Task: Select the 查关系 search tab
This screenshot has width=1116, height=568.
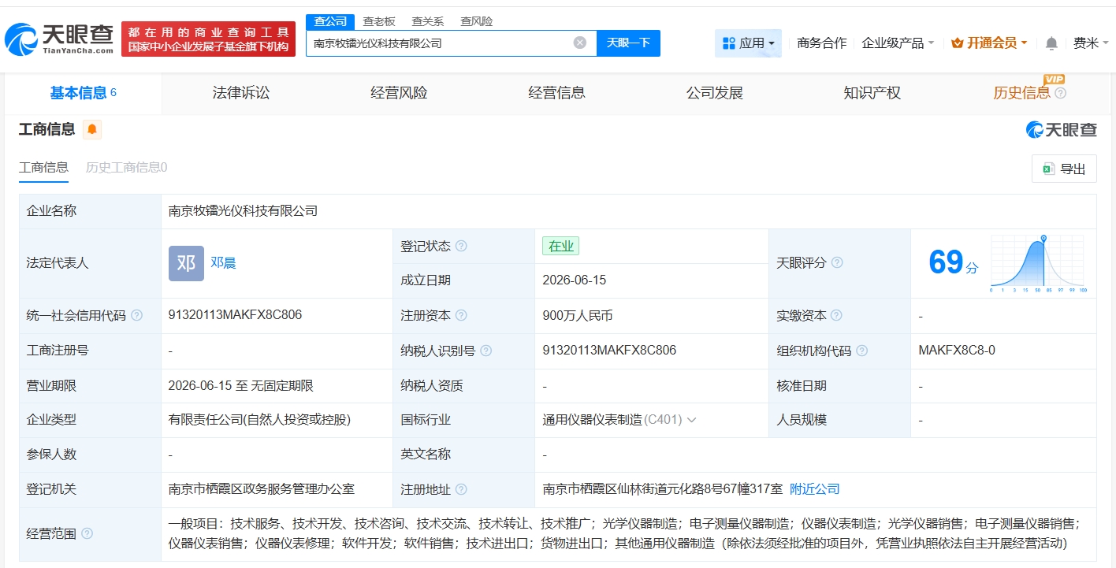Action: [x=428, y=21]
